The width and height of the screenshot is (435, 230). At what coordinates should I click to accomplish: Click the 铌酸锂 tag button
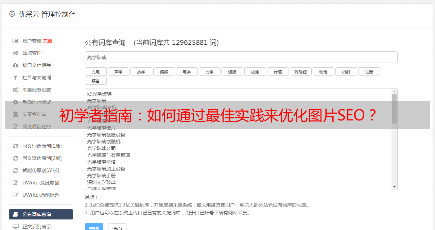tap(300, 71)
